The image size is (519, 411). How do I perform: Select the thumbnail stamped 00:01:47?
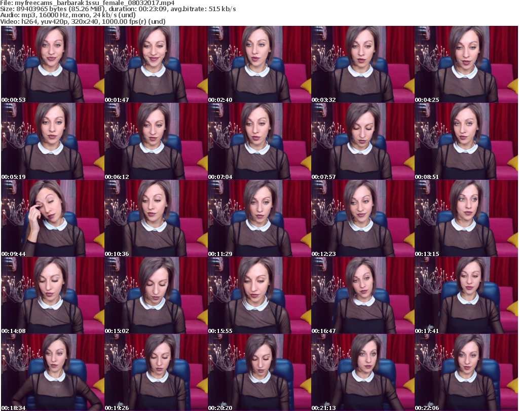(156, 64)
